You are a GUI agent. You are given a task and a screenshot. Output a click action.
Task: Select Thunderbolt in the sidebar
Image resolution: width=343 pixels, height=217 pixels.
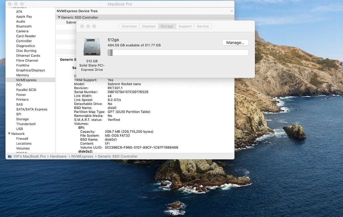[x=26, y=124]
